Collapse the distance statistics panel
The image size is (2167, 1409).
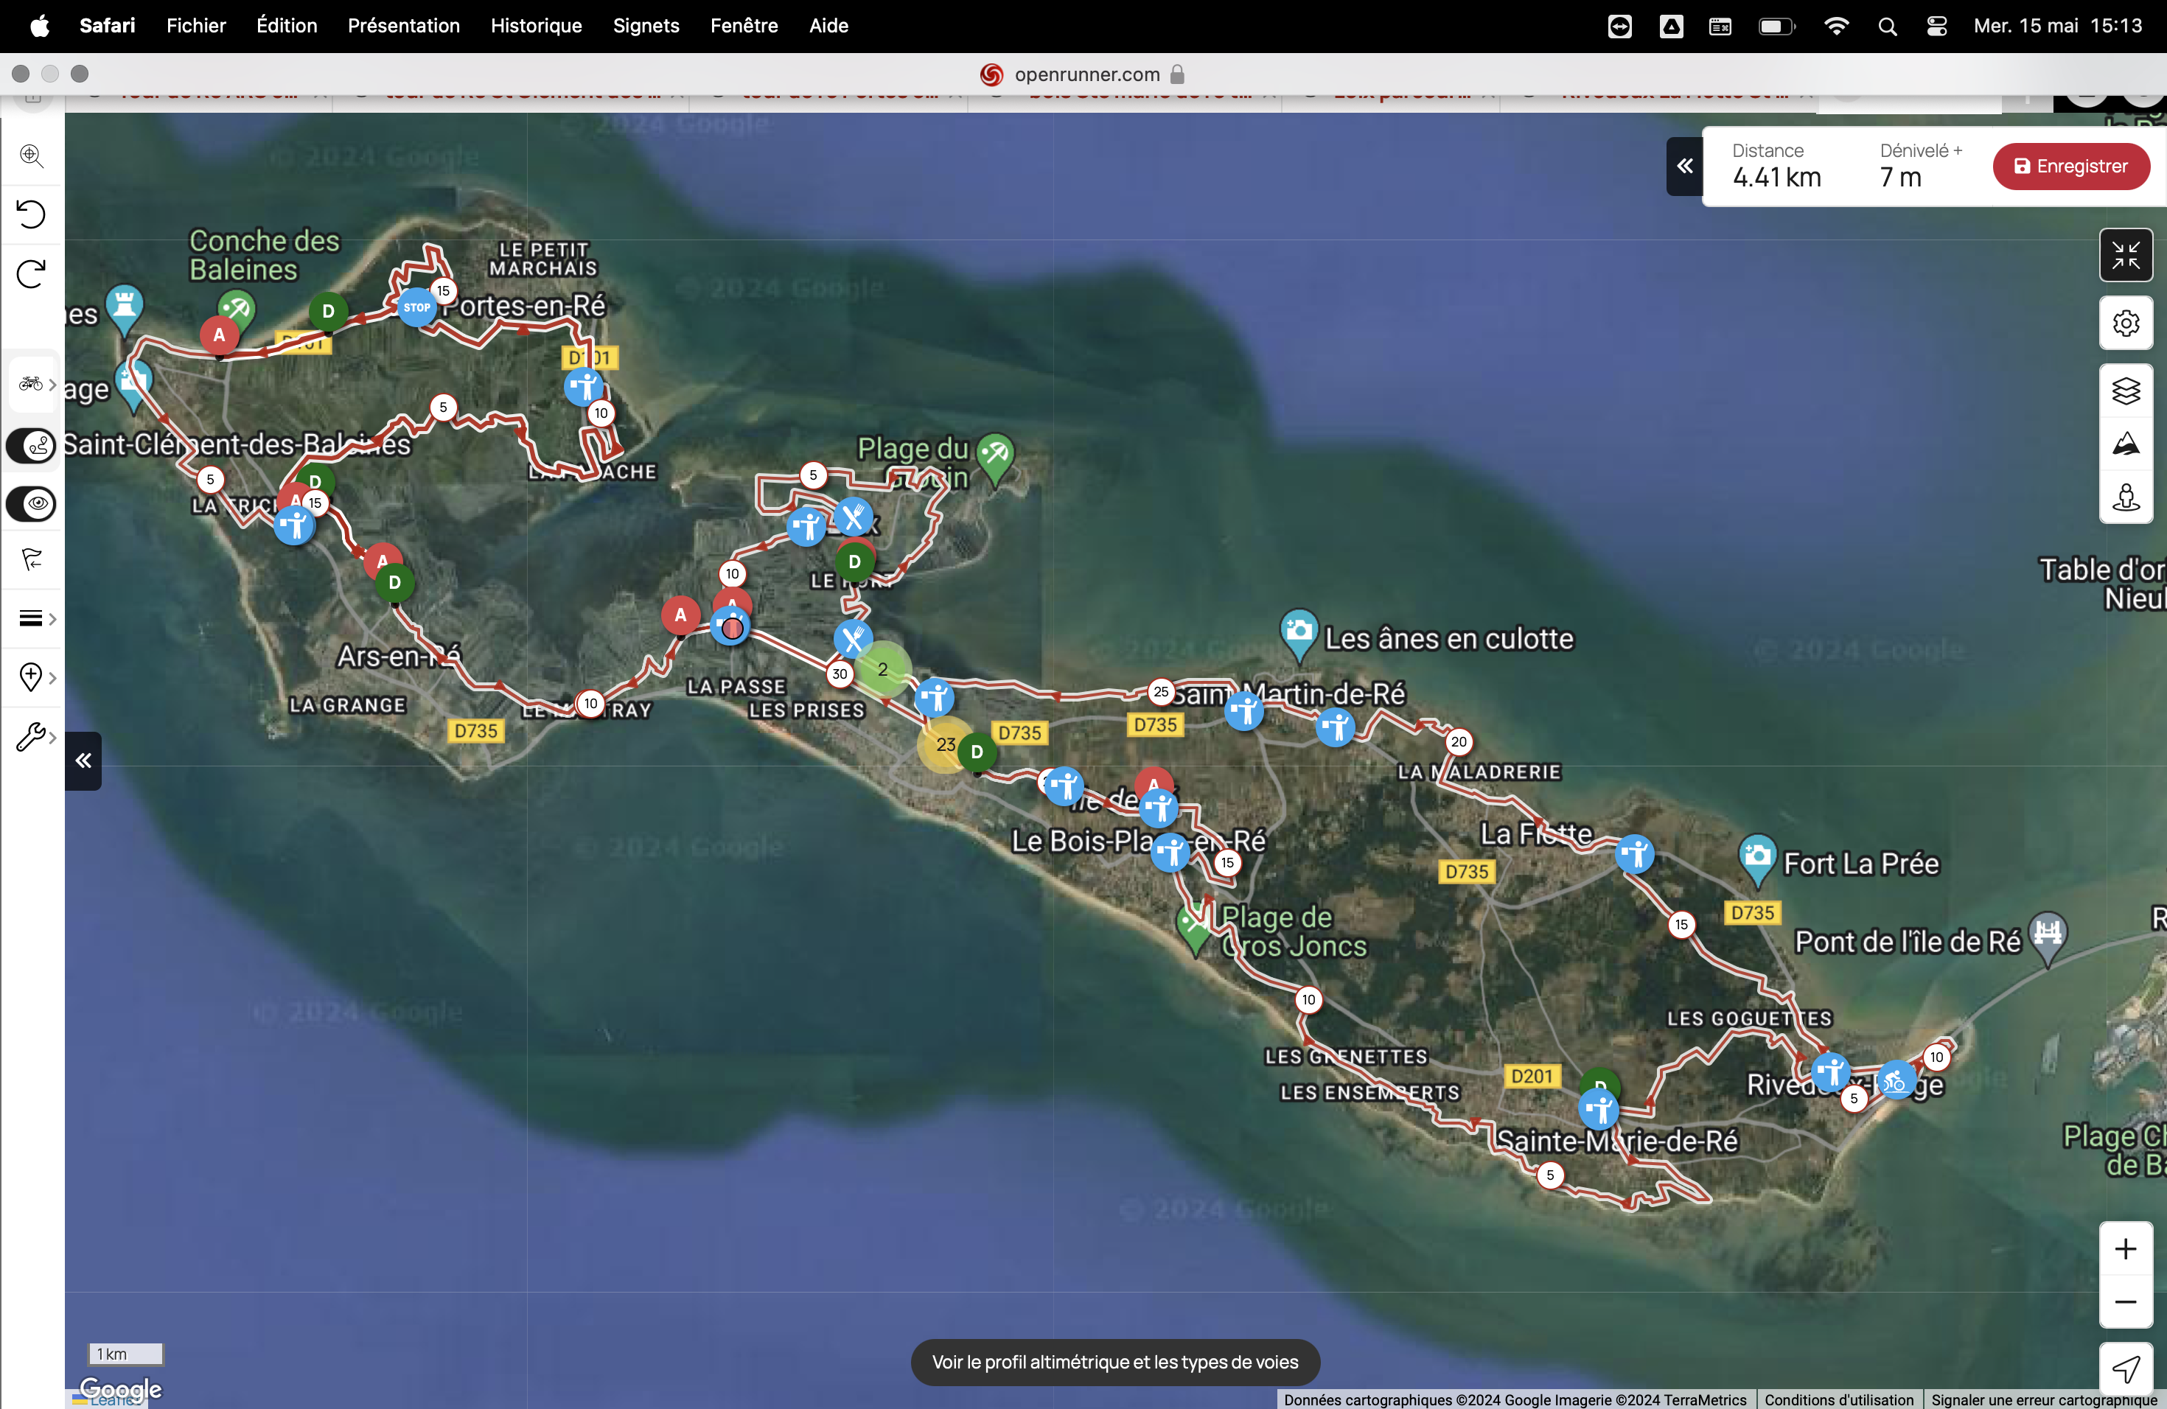[x=1684, y=166]
